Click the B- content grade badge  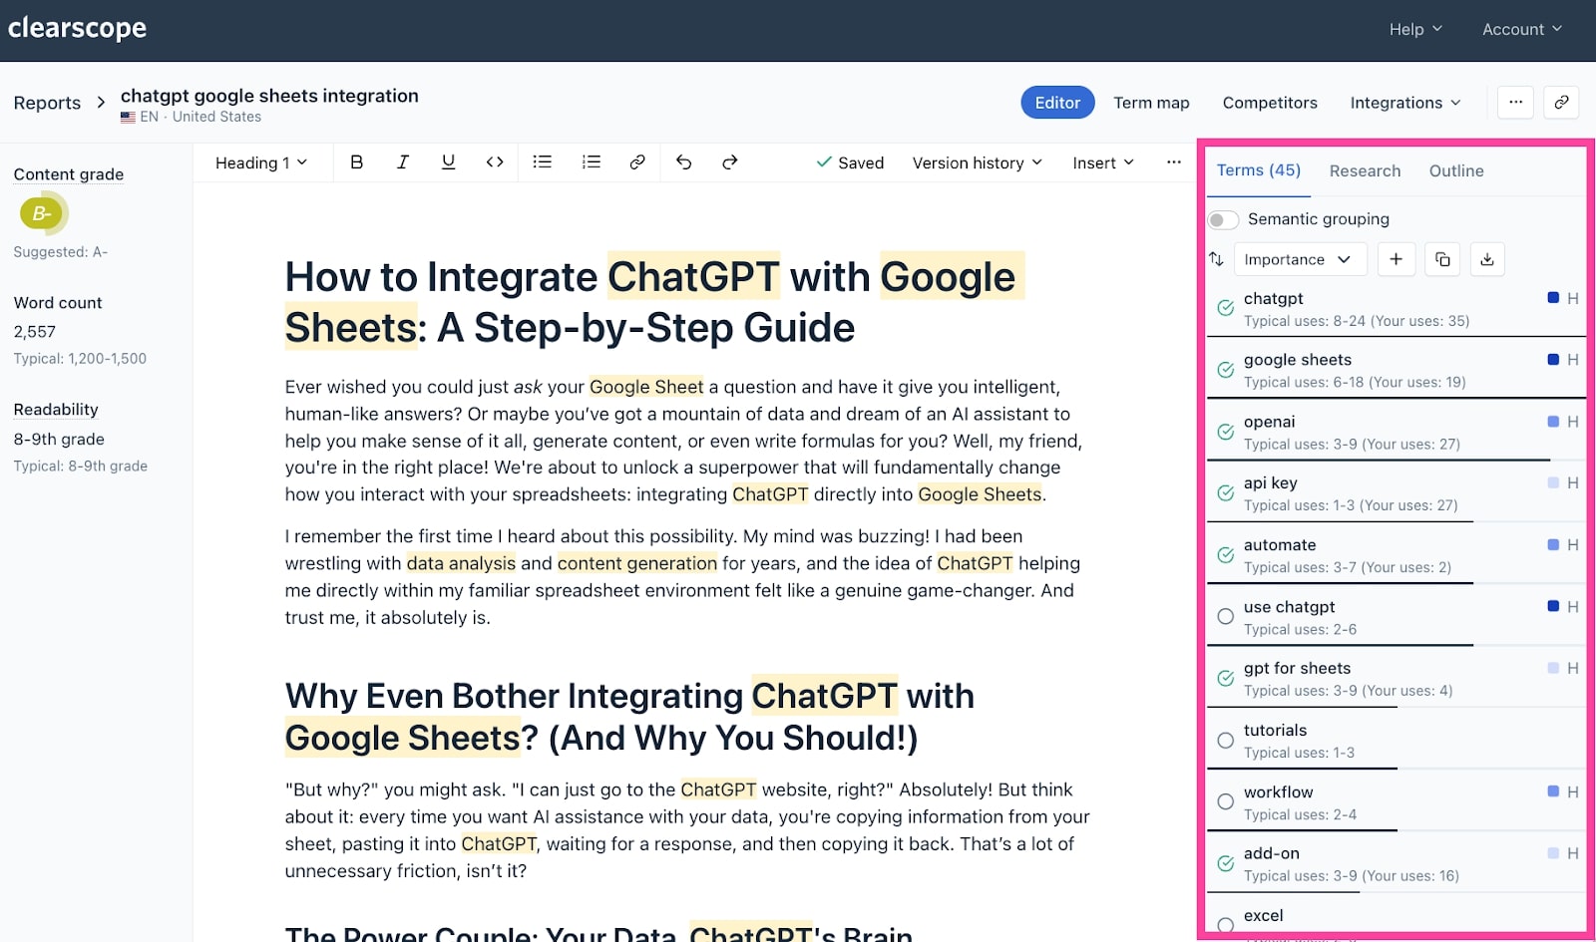click(x=43, y=213)
